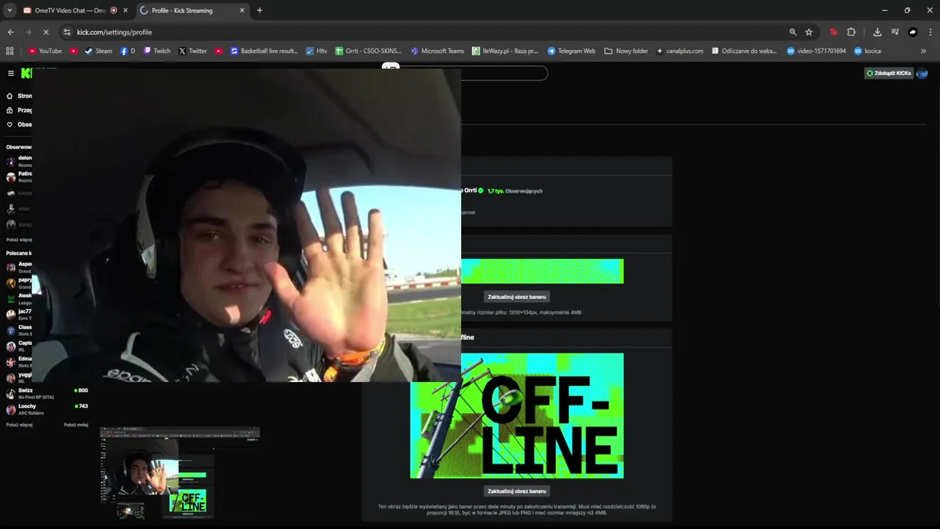Switch to OmeTV Video Chat tab
Viewport: 940px width, 529px height.
pos(70,10)
